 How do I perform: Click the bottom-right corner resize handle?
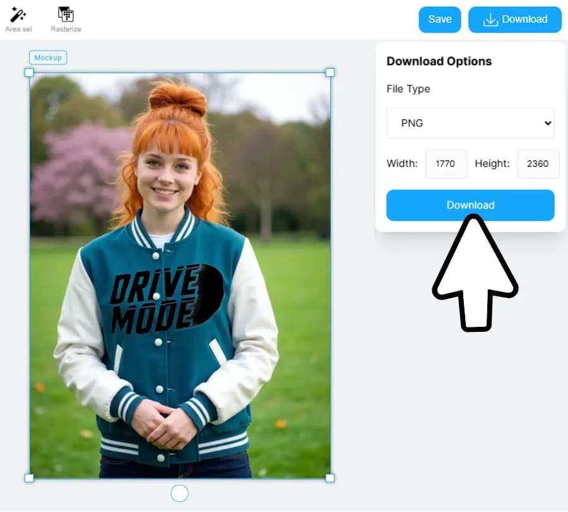point(329,478)
